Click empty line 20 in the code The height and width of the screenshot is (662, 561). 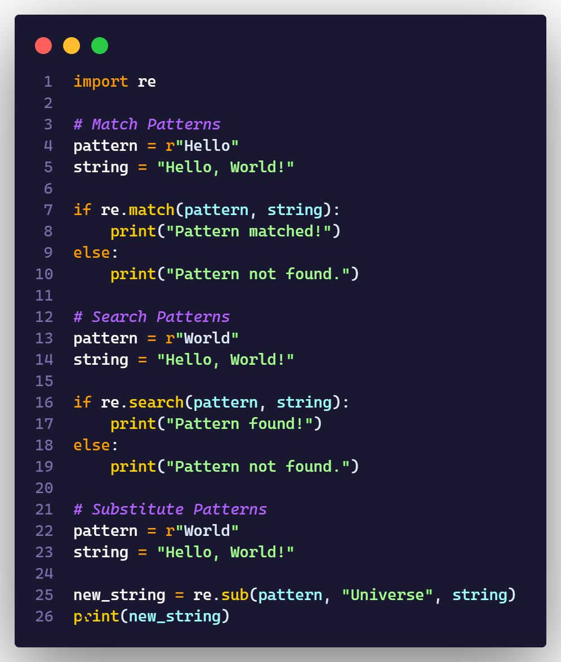(225, 488)
